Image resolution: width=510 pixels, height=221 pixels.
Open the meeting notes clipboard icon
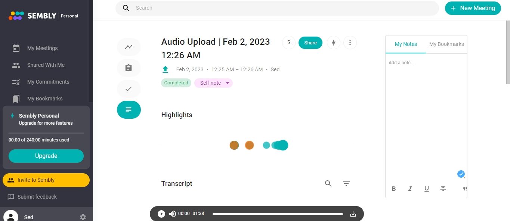click(x=129, y=68)
